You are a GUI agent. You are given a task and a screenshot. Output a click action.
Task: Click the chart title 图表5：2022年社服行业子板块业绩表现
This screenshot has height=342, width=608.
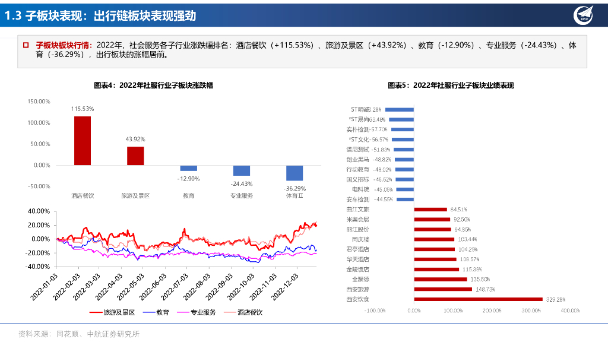[451, 85]
